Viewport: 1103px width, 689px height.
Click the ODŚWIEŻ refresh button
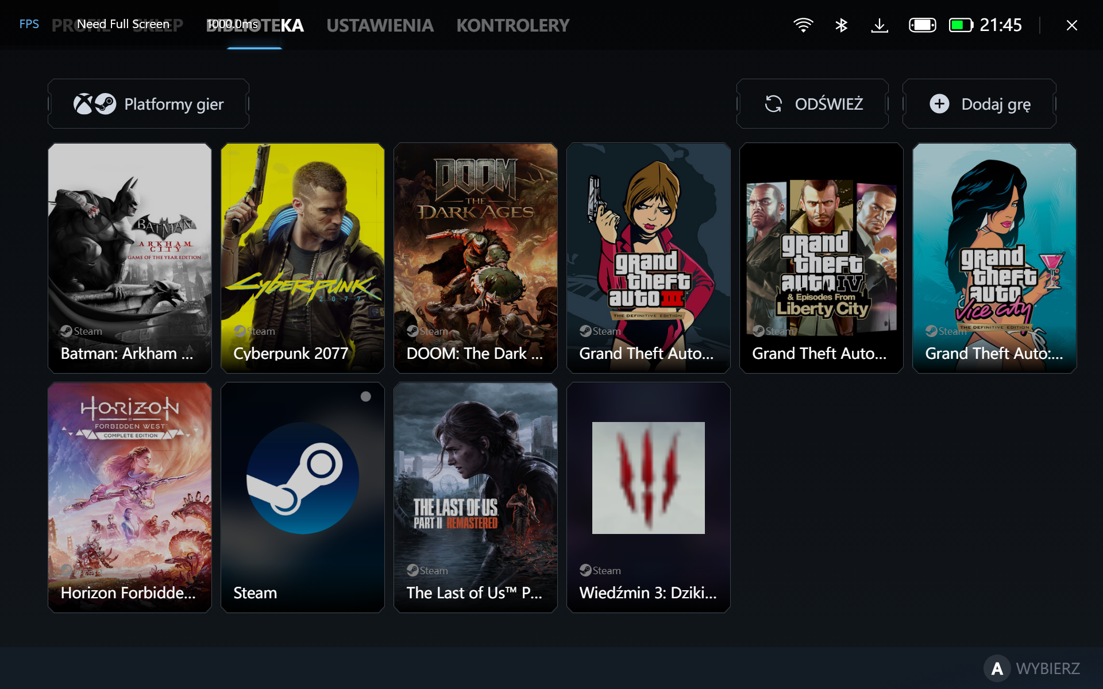tap(812, 104)
